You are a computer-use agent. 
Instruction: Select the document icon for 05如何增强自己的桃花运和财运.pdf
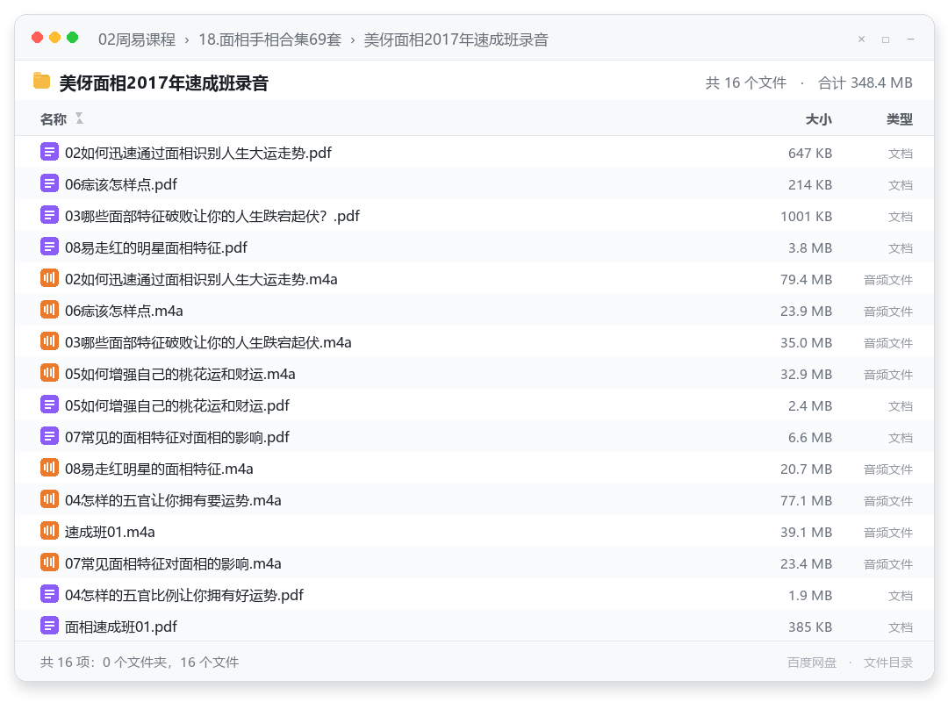tap(49, 405)
